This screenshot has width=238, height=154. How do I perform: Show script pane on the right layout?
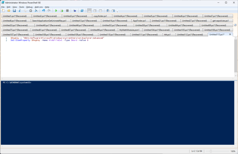tap(95, 11)
